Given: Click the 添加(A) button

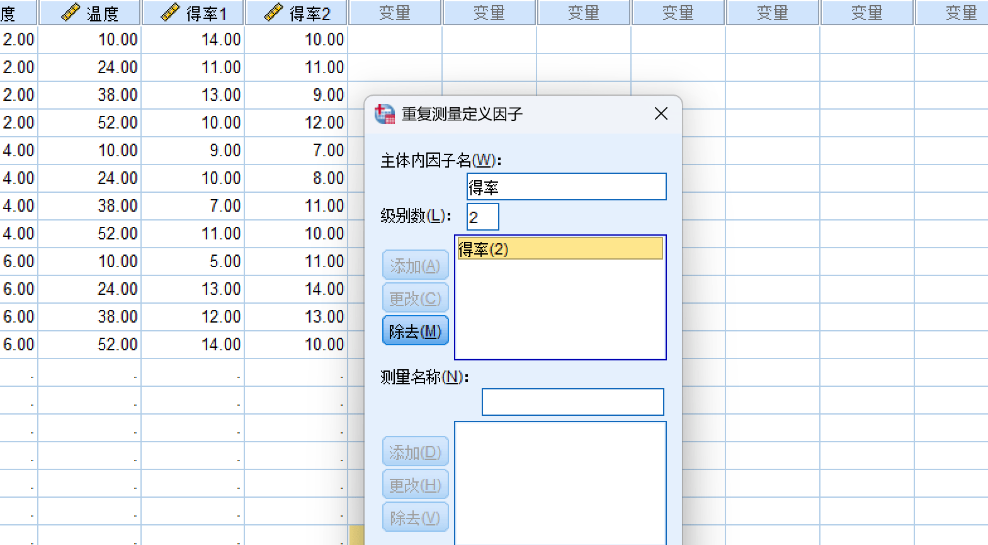Looking at the screenshot, I should coord(415,265).
